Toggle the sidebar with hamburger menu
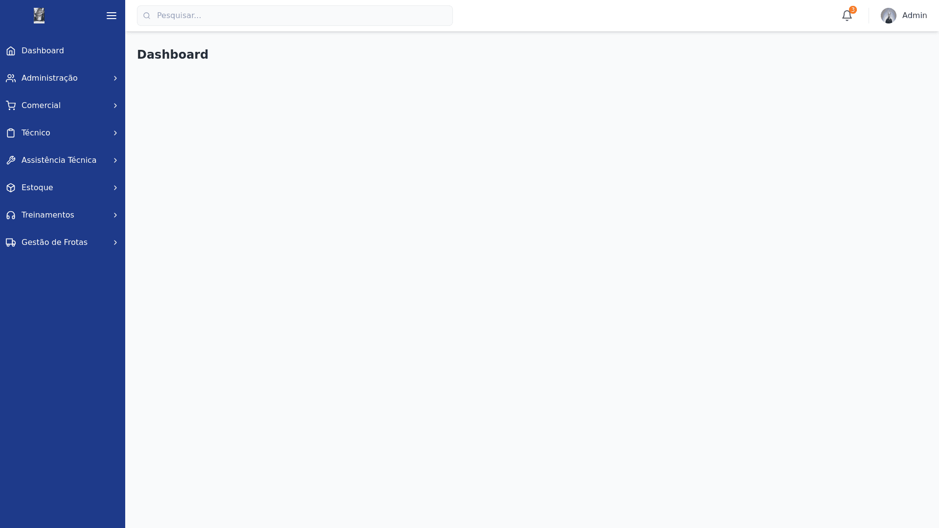Screen dimensions: 939x528 click(112, 16)
